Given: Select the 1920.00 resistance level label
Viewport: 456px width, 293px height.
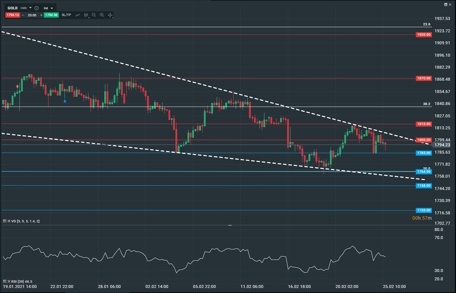Looking at the screenshot, I should point(424,35).
